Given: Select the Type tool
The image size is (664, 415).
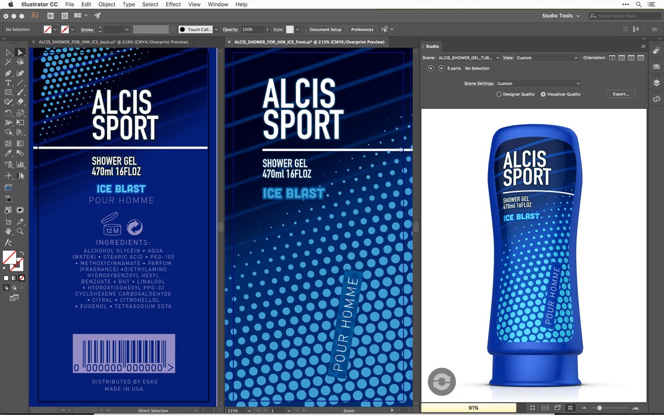Looking at the screenshot, I should [8, 82].
